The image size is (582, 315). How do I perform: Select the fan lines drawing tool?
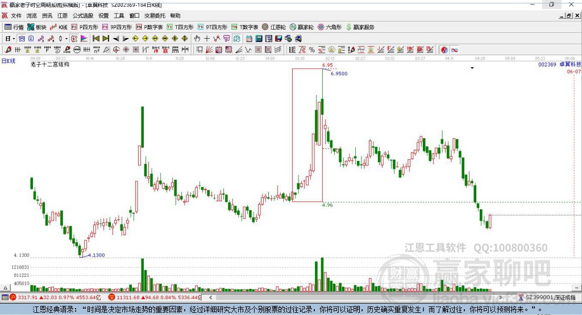[209, 50]
